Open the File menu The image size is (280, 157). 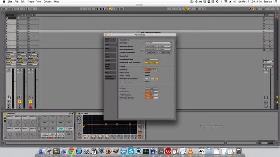[x=17, y=2]
